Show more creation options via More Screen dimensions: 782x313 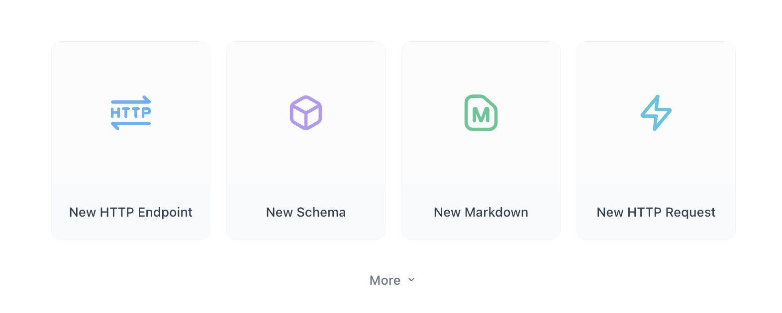386,280
